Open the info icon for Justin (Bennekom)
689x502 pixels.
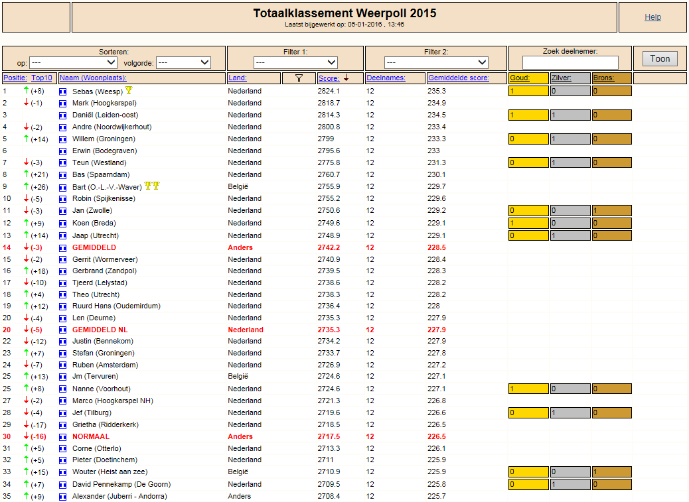point(63,342)
